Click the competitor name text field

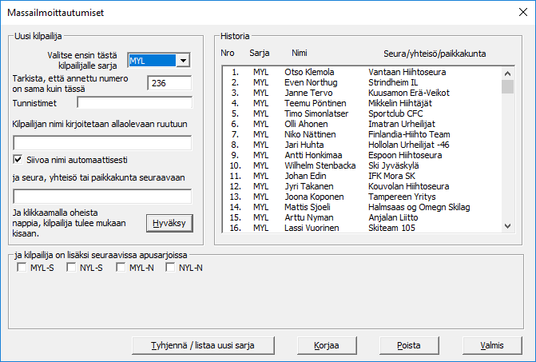coord(102,143)
